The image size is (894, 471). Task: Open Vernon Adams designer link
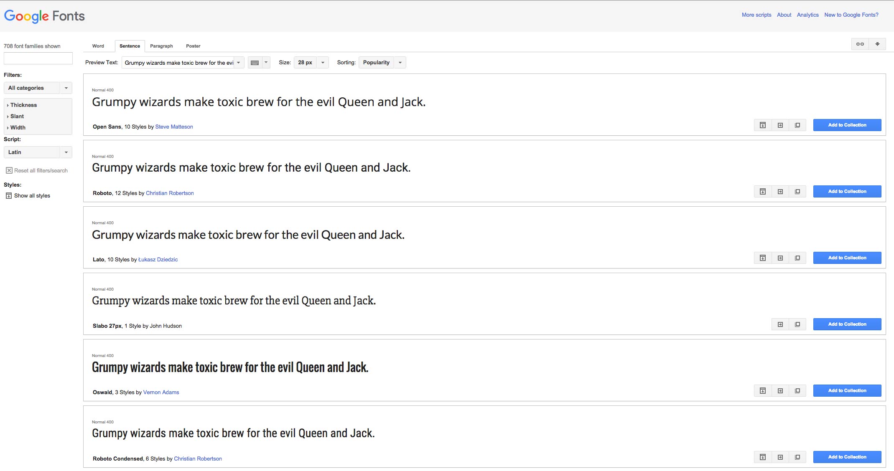pos(161,392)
